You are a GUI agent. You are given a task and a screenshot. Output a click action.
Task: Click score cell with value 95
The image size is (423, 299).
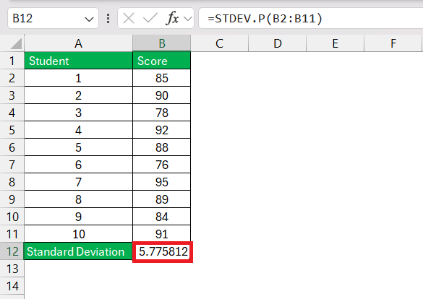(x=161, y=182)
